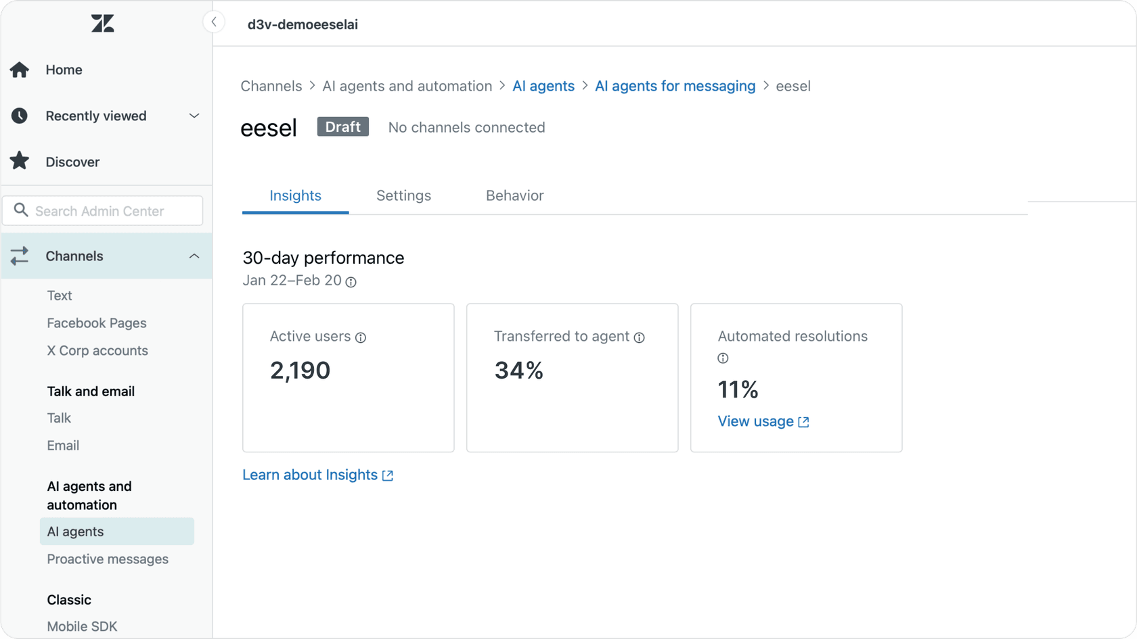The width and height of the screenshot is (1137, 639).
Task: Click the 'd3v-demoeeselai' account name
Action: coord(303,24)
